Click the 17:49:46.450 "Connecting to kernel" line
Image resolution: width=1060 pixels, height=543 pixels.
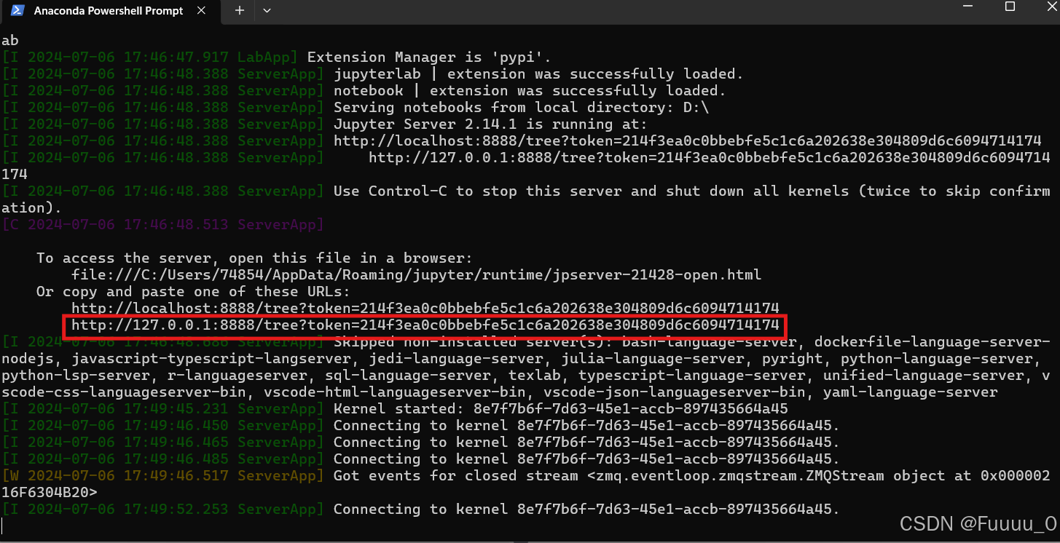(x=586, y=425)
